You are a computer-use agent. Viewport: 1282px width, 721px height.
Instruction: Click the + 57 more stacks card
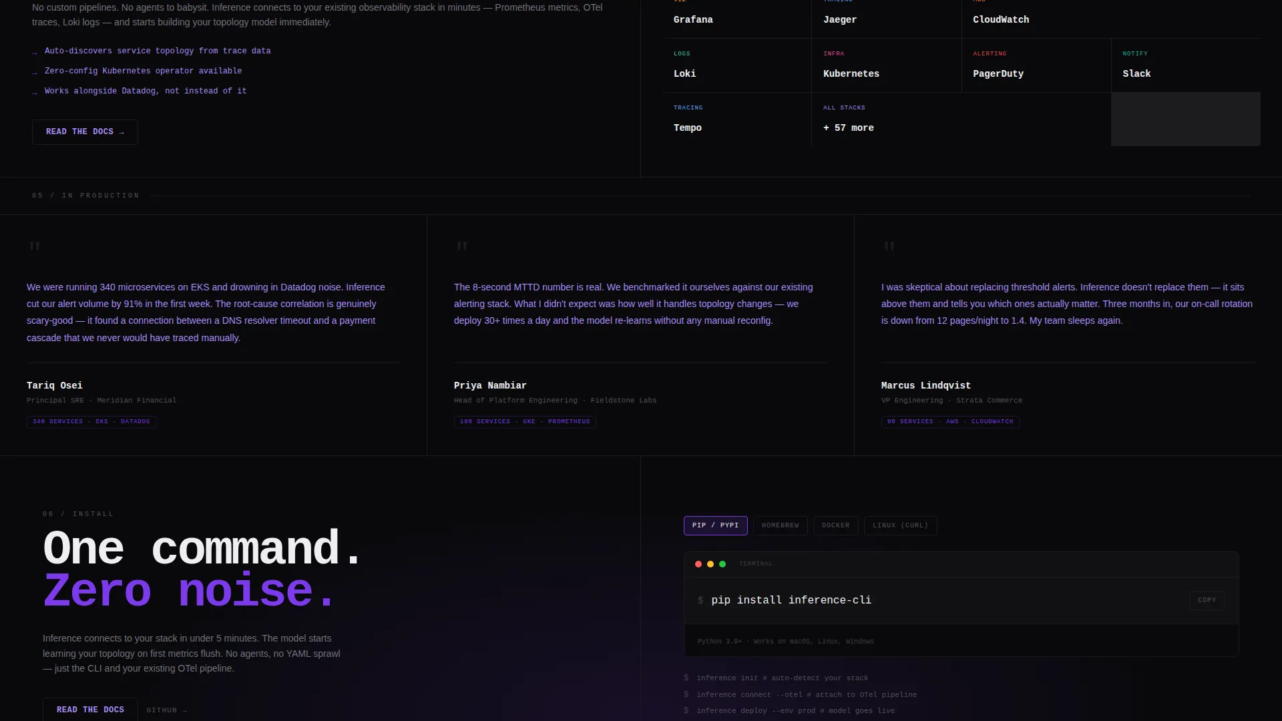pyautogui.click(x=961, y=119)
